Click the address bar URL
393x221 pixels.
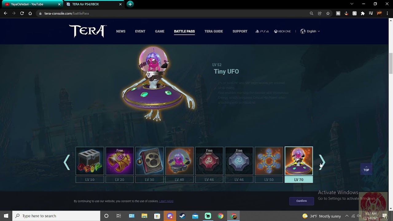pyautogui.click(x=67, y=14)
